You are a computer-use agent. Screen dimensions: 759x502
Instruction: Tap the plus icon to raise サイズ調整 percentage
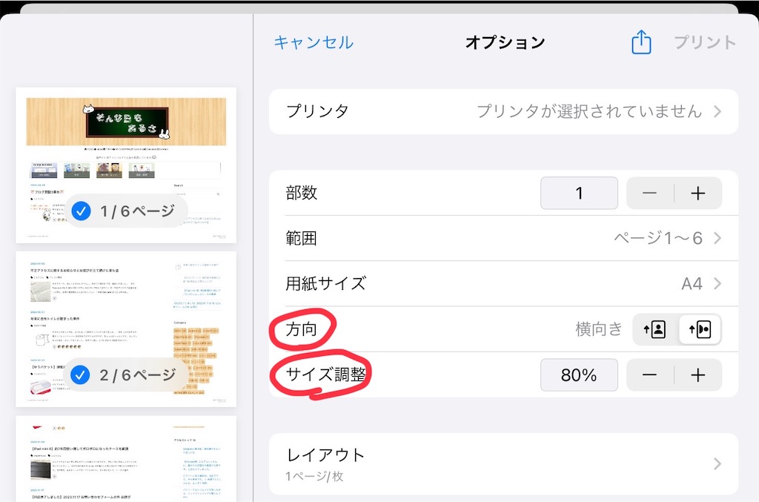coord(697,374)
